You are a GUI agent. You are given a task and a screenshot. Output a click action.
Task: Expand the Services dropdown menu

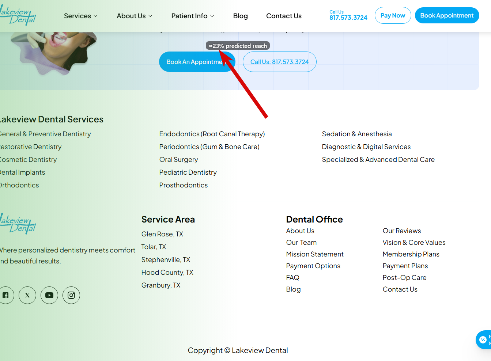[x=81, y=16]
